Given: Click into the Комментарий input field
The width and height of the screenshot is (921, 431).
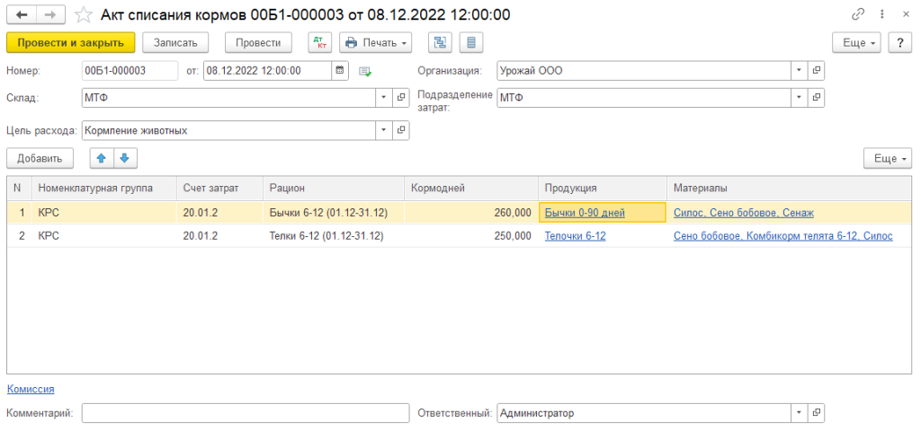Looking at the screenshot, I should pos(245,412).
